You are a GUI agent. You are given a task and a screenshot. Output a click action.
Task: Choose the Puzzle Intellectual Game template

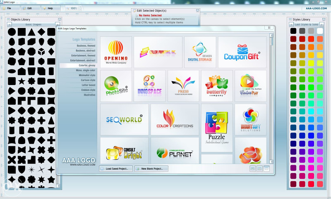pos(217,128)
